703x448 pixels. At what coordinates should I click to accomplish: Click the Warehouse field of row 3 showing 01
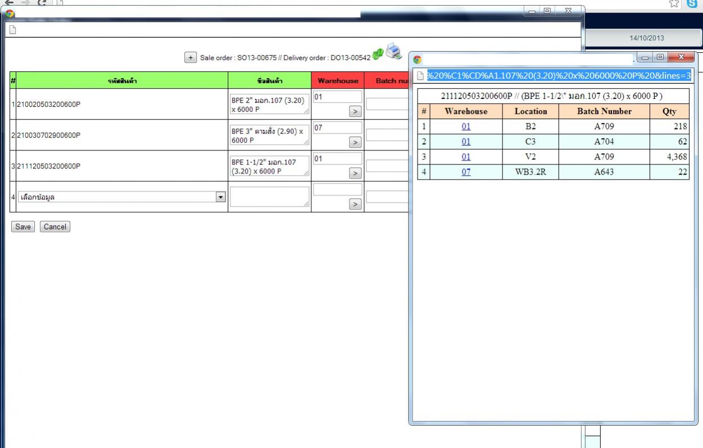[337, 159]
